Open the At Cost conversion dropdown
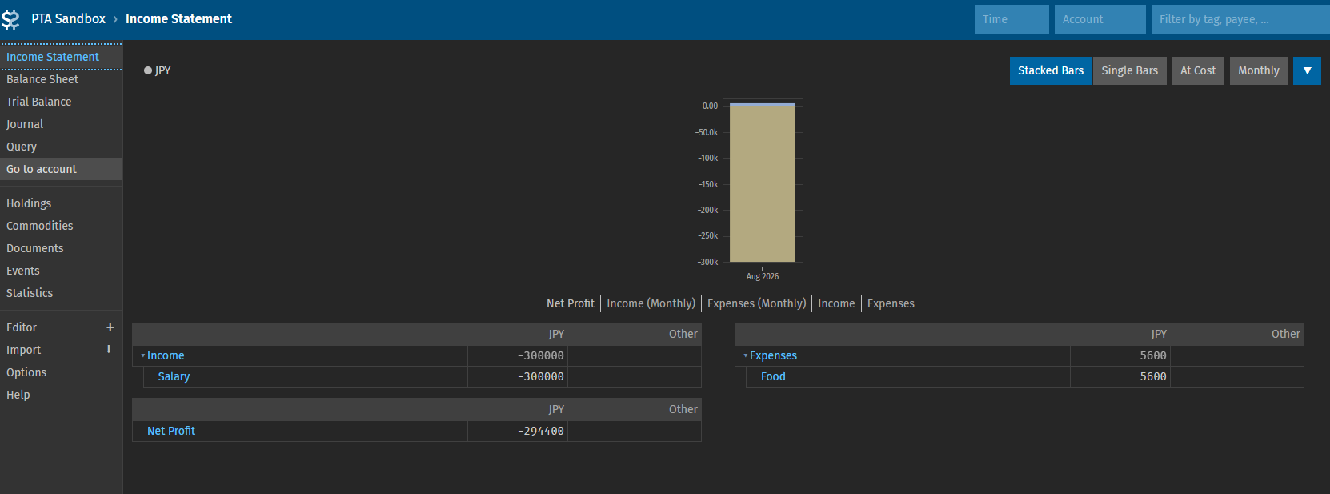Screen dimensions: 1330x494 pos(1198,70)
